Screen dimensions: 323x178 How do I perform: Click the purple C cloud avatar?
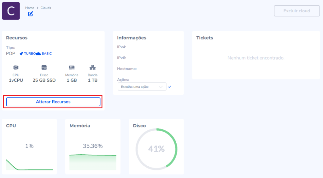pos(11,11)
